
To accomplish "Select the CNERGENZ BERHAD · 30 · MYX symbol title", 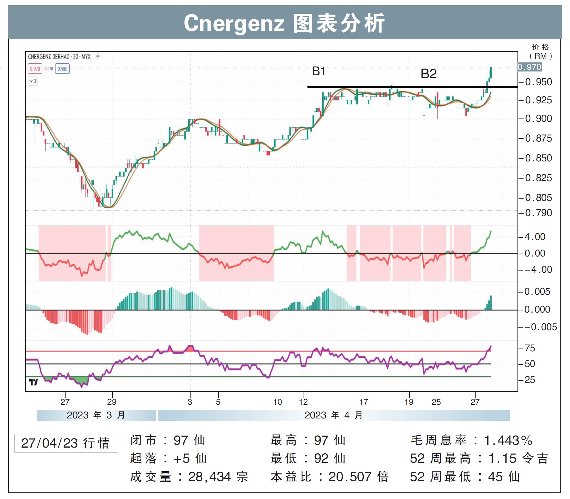I will (x=59, y=57).
